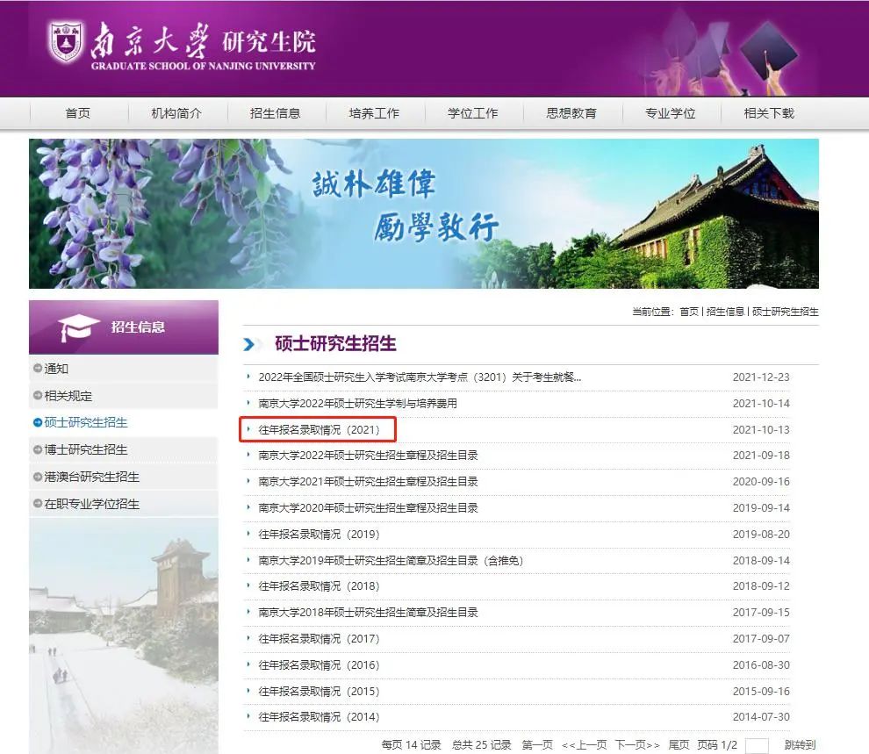Open 南京大学2020年硕士研究生招生章程及招生目录
The image size is (869, 754).
(368, 508)
